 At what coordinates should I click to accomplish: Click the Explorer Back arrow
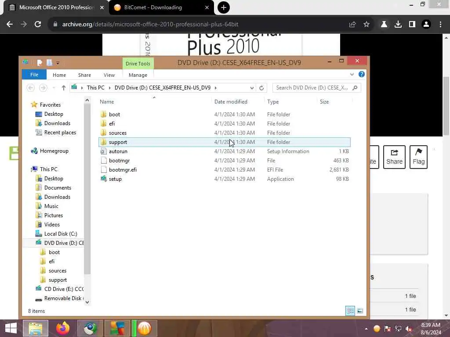pyautogui.click(x=31, y=88)
